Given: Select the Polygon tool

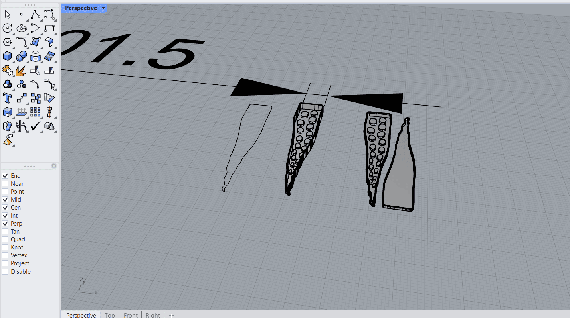Looking at the screenshot, I should tap(7, 42).
